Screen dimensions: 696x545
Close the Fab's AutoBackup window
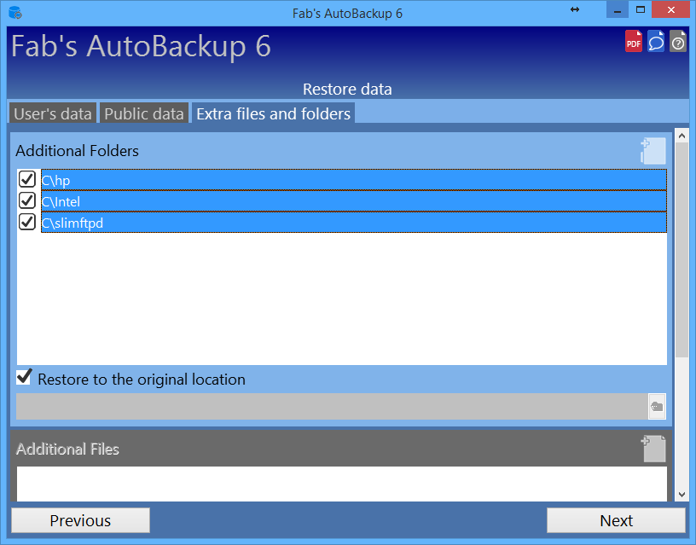click(670, 9)
